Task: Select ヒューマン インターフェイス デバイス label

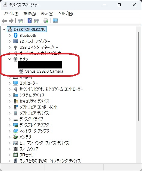Action: pos(44,143)
